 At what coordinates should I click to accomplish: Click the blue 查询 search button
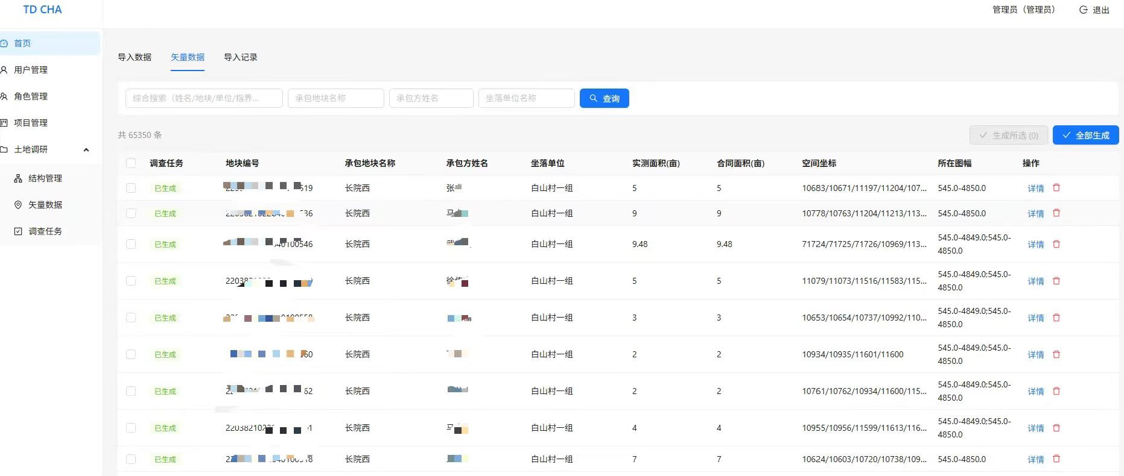[x=604, y=98]
